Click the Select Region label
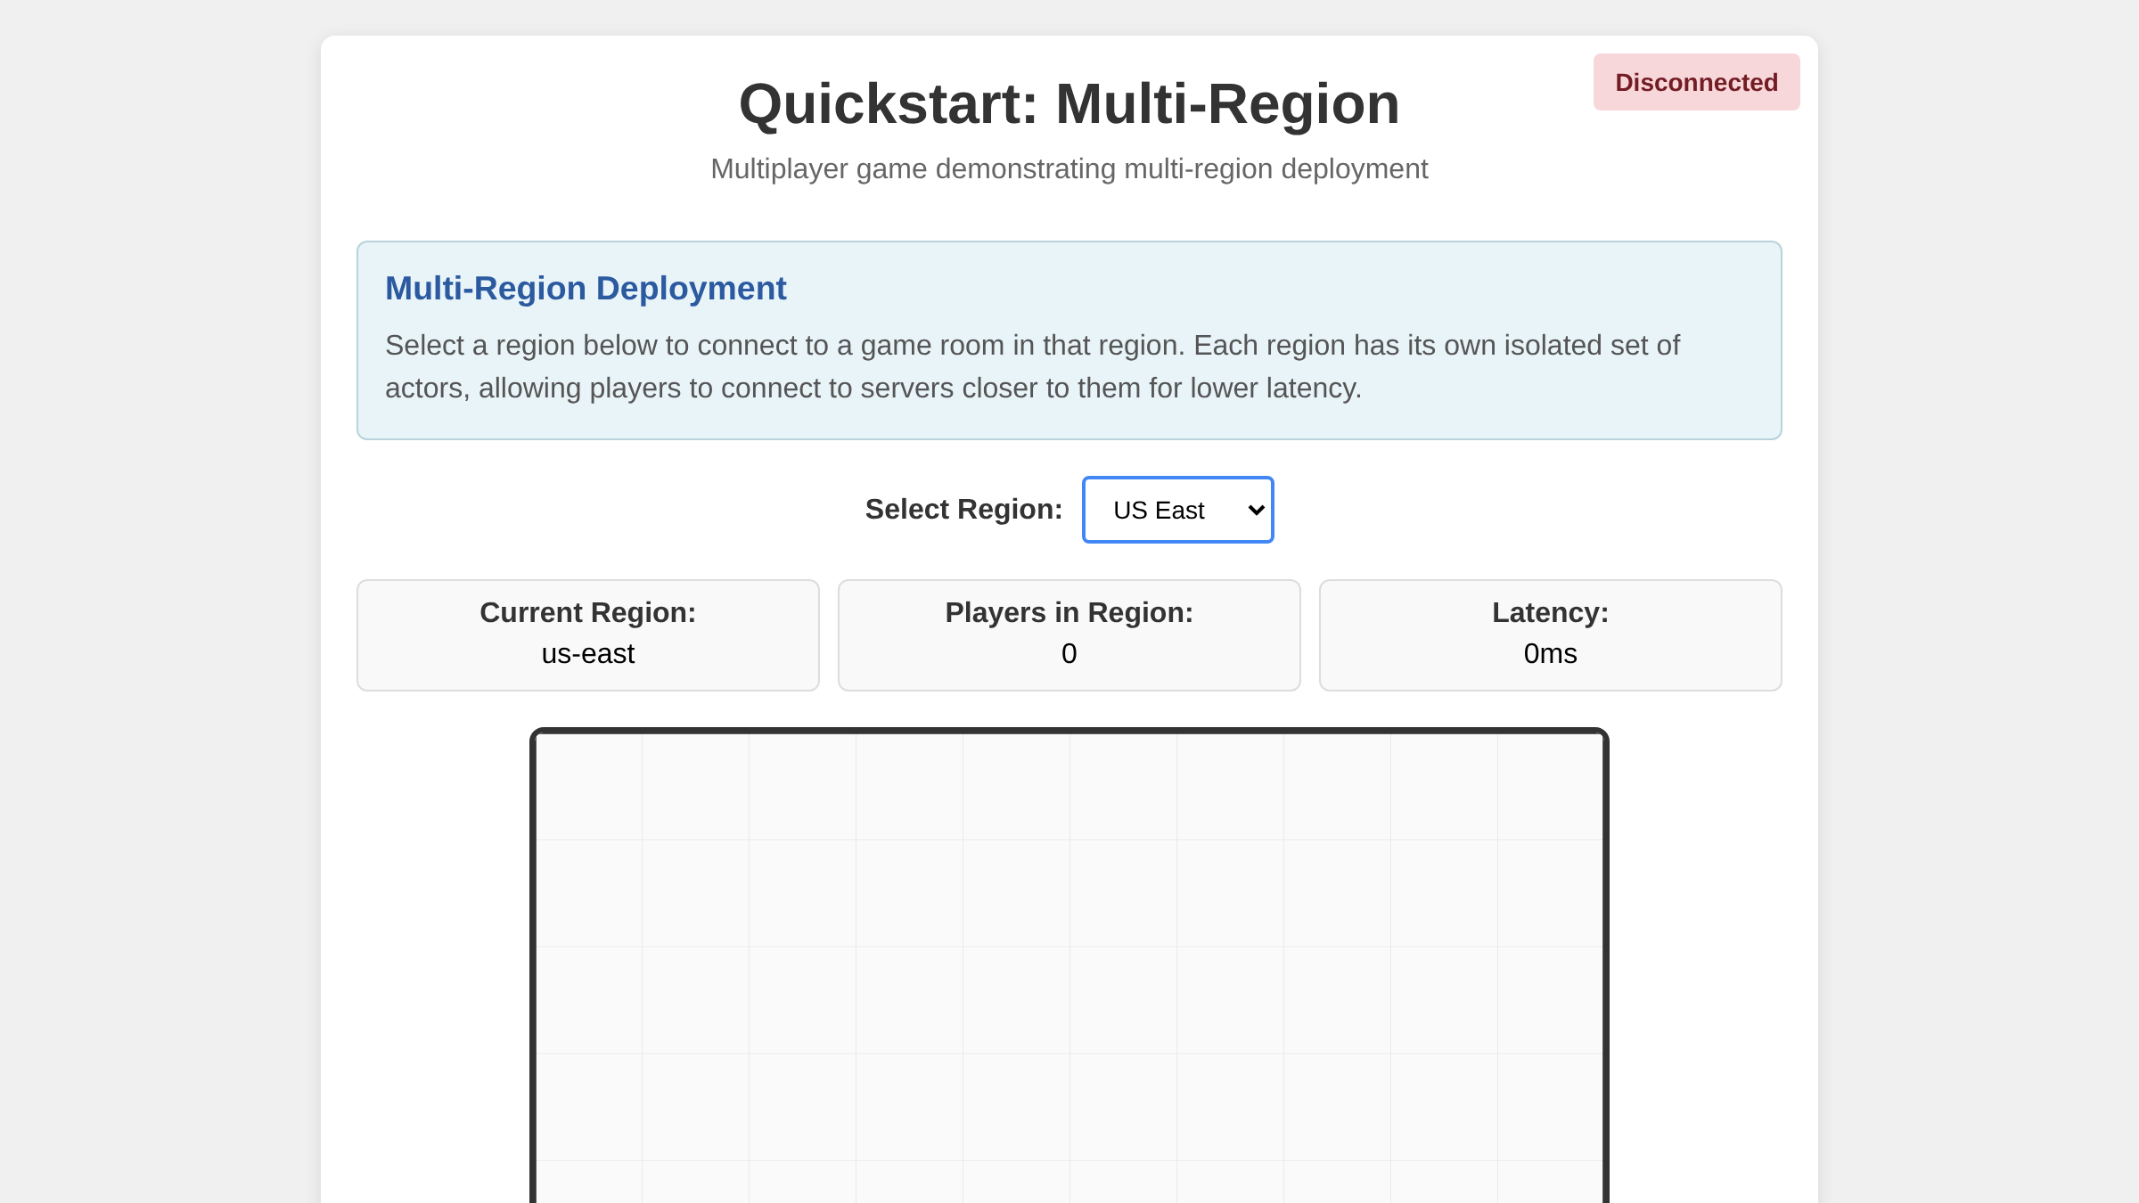The image size is (2139, 1203). coord(963,509)
